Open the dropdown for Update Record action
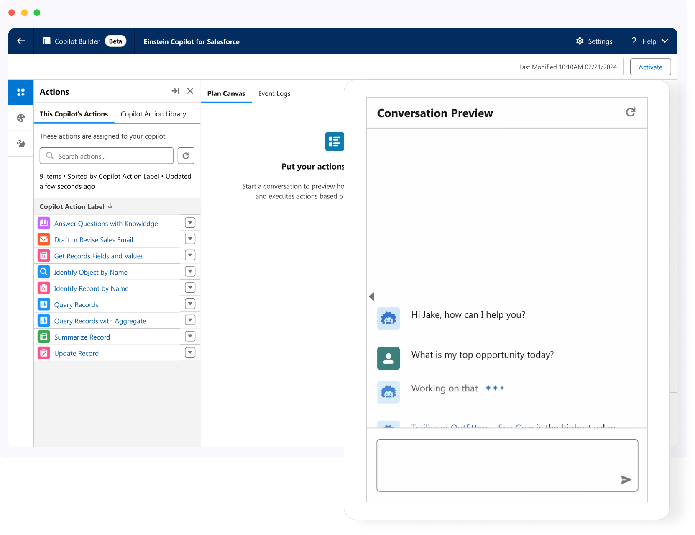The height and width of the screenshot is (535, 695). 190,352
